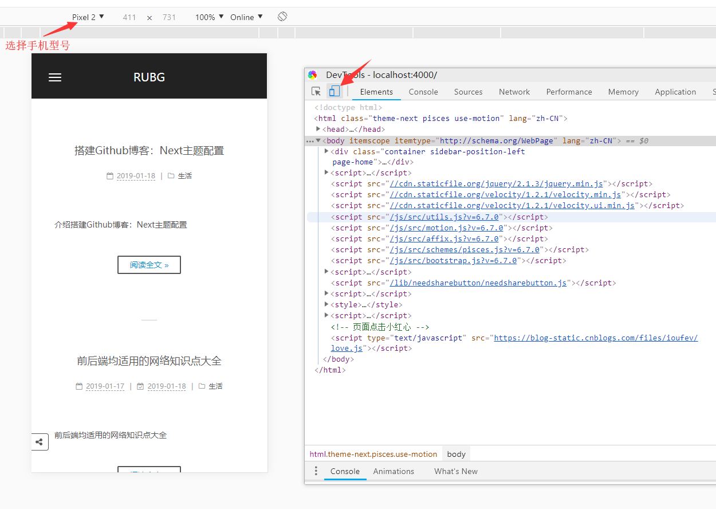Screen dimensions: 716x509
Task: Click the viewport height field showing 731
Action: (x=169, y=17)
